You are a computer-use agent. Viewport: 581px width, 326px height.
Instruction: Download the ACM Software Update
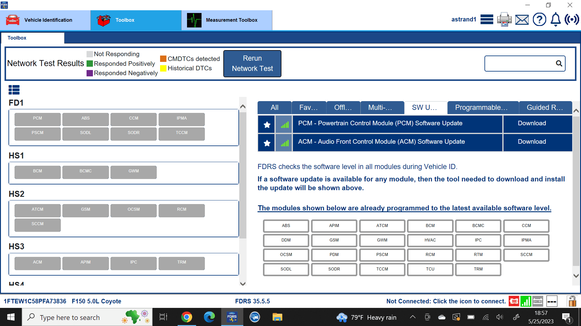pyautogui.click(x=538, y=143)
